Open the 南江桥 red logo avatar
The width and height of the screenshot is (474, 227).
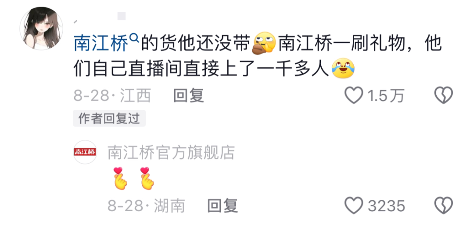[x=85, y=152]
